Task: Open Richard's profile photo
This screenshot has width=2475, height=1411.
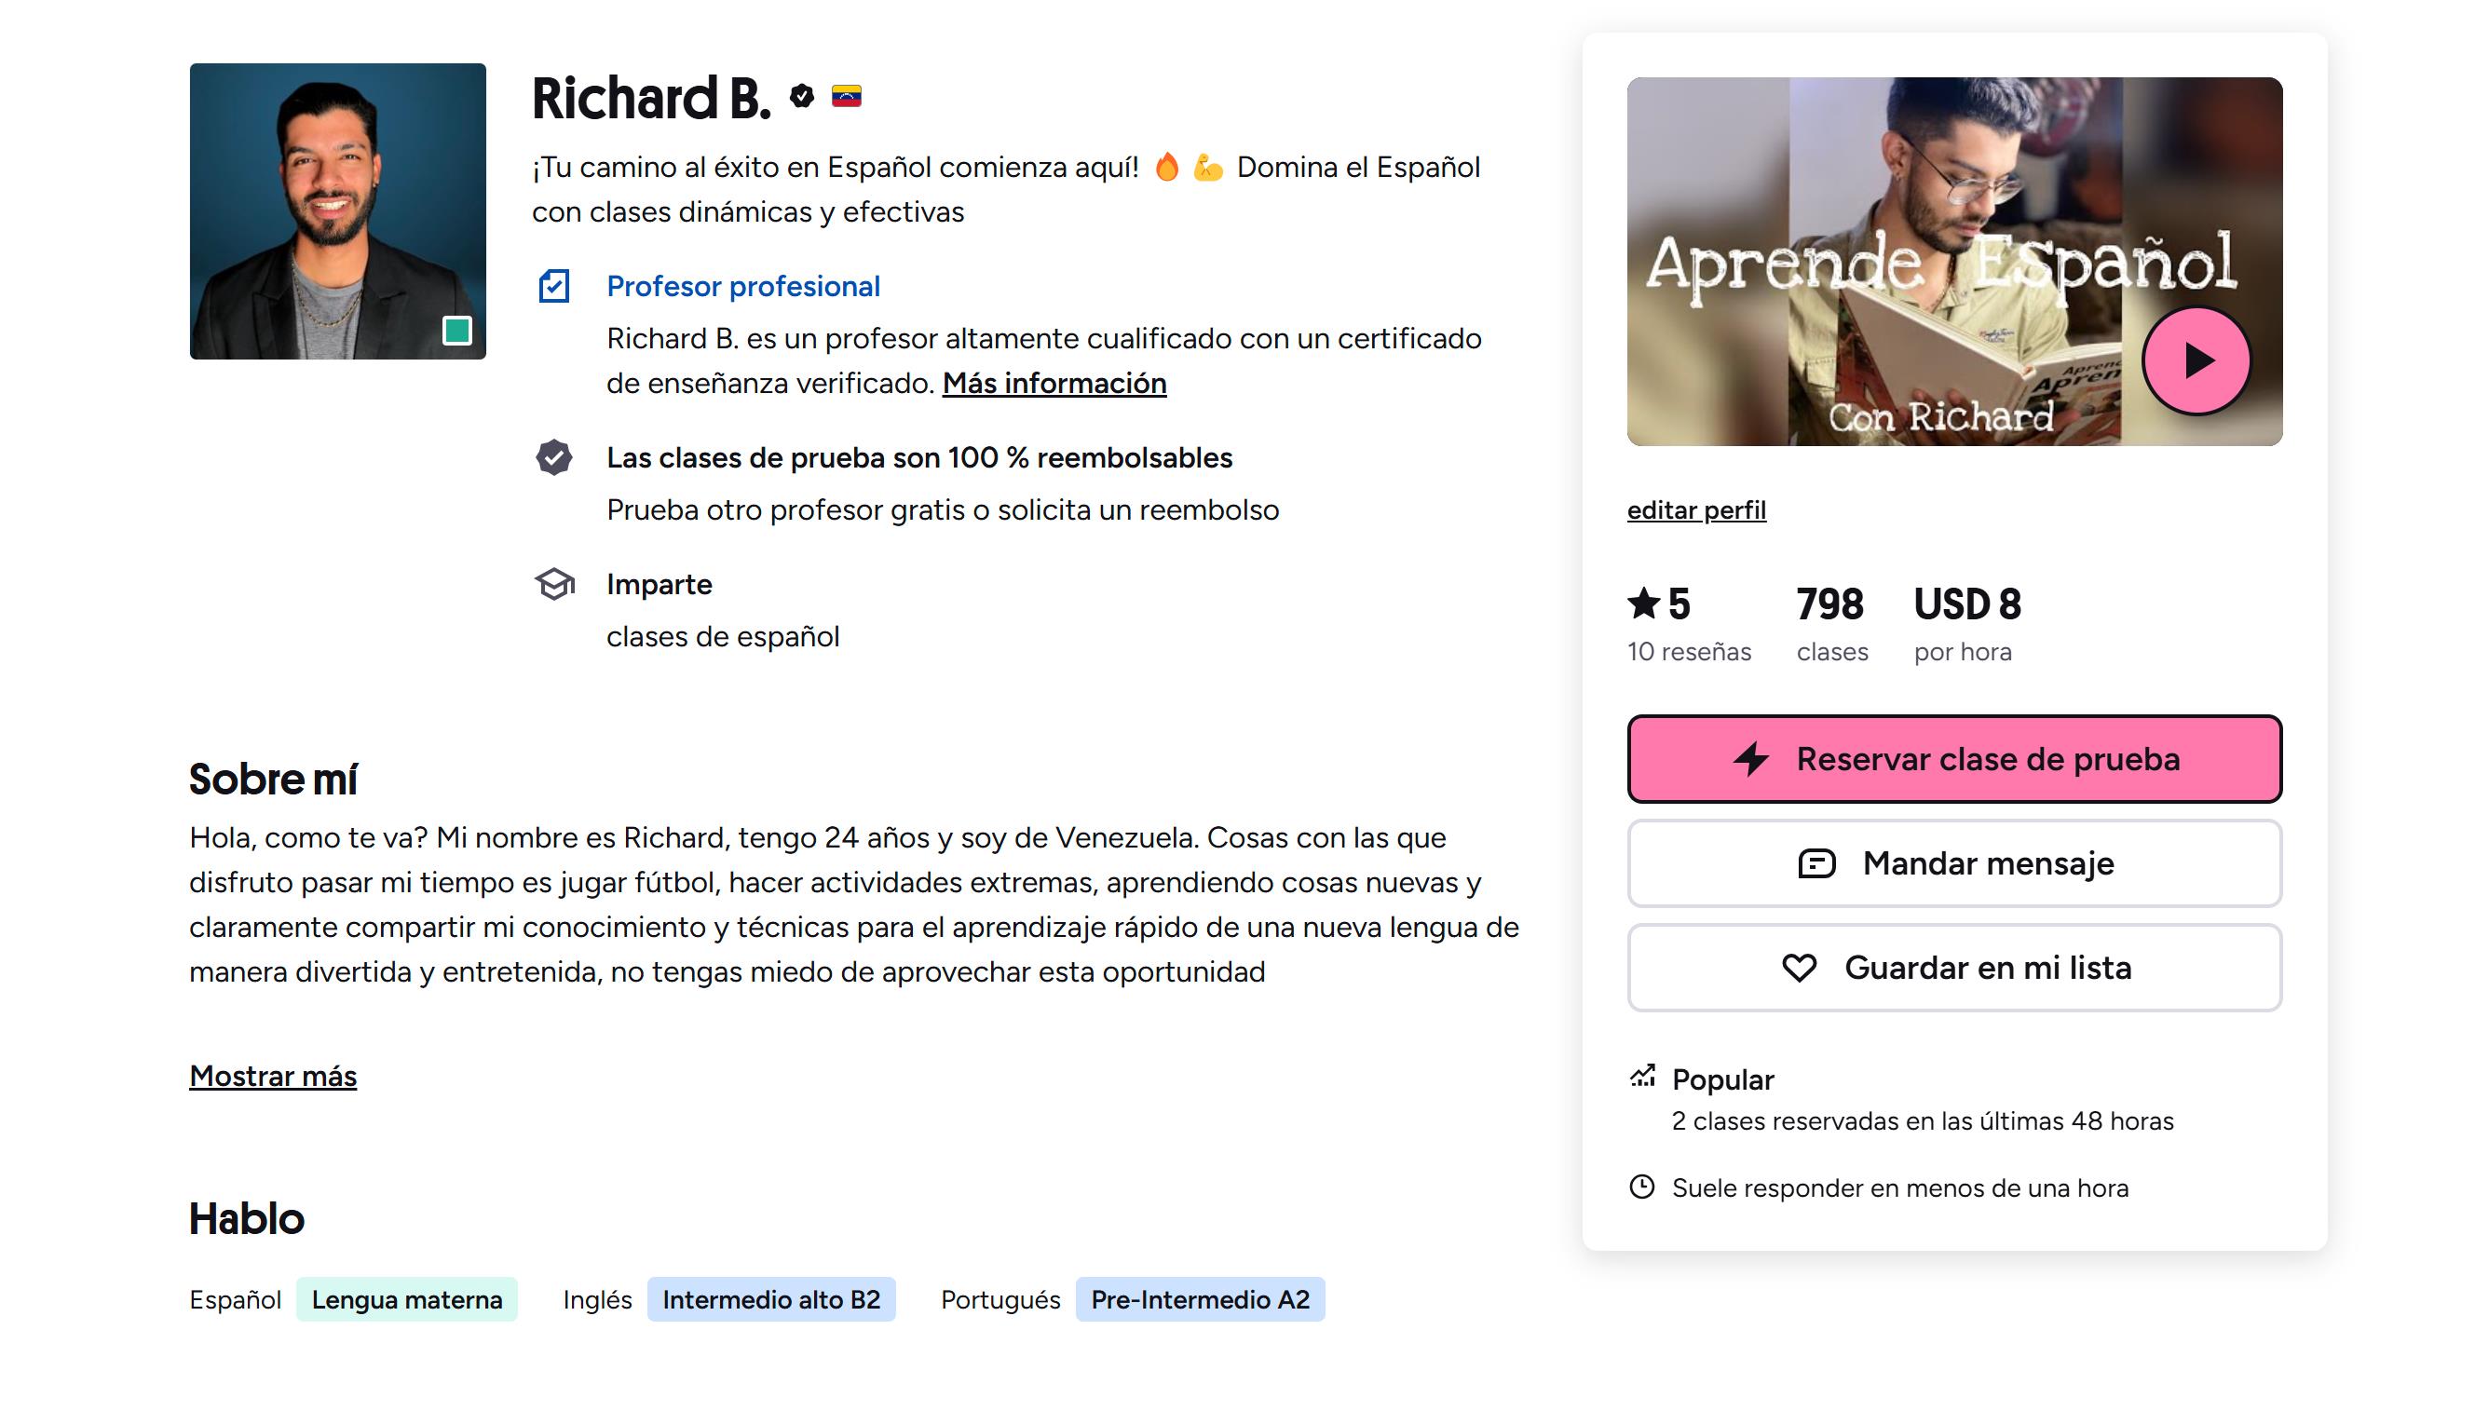Action: [x=337, y=211]
